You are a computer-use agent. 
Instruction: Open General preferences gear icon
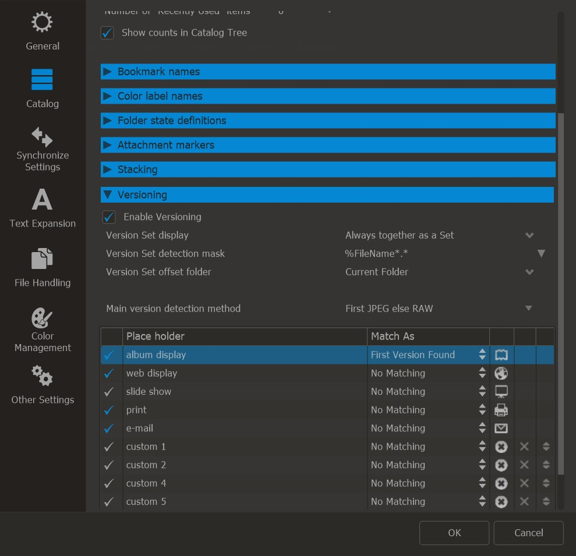pos(42,22)
